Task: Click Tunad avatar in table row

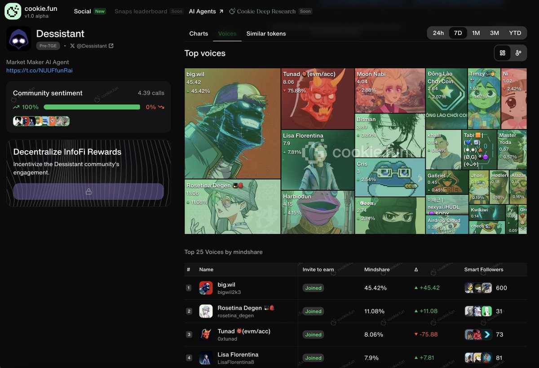Action: pyautogui.click(x=206, y=335)
